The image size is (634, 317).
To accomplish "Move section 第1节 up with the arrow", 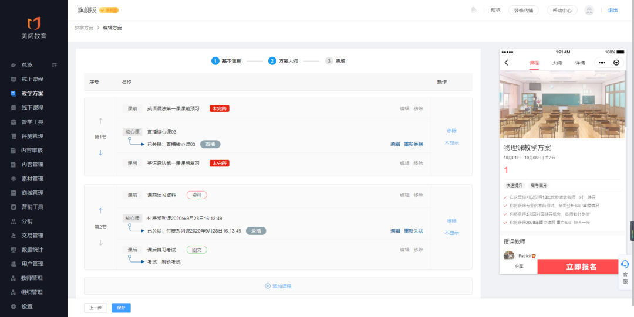I will [x=100, y=121].
